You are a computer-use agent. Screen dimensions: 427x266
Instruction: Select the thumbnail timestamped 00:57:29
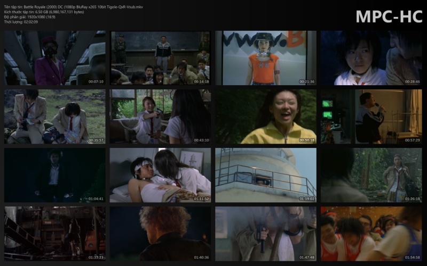pos(371,117)
